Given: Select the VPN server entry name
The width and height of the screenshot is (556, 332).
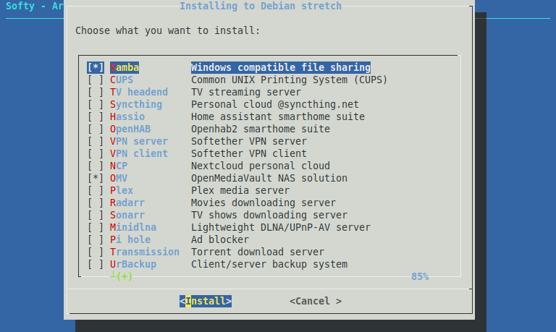Looking at the screenshot, I should click(139, 141).
